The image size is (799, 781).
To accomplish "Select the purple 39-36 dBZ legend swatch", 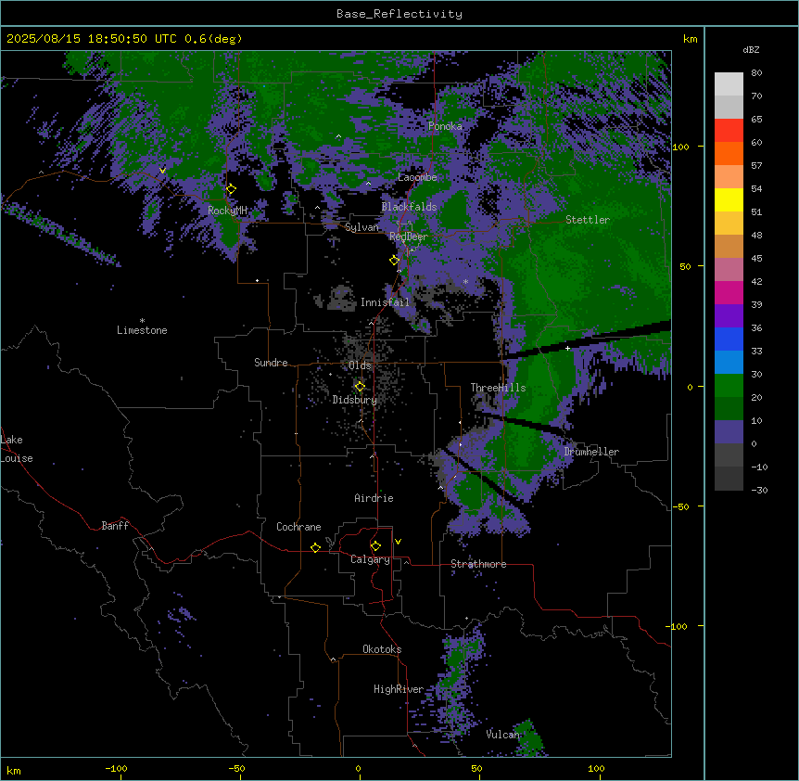I will 729,316.
